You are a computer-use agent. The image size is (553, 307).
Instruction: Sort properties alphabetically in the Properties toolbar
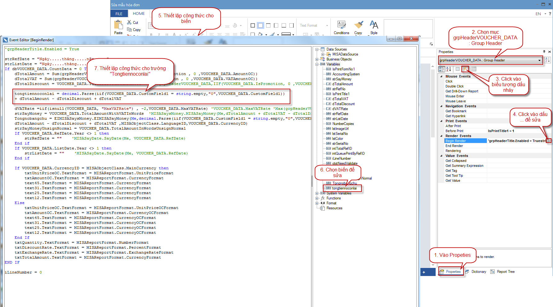click(x=449, y=69)
